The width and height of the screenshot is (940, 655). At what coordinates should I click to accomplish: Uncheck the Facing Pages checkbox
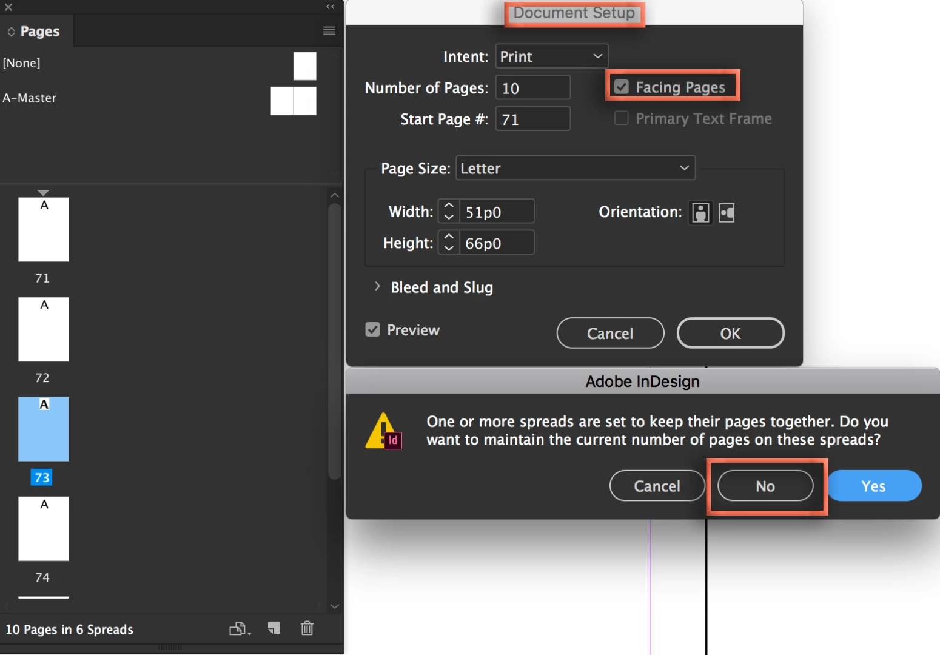(x=622, y=87)
